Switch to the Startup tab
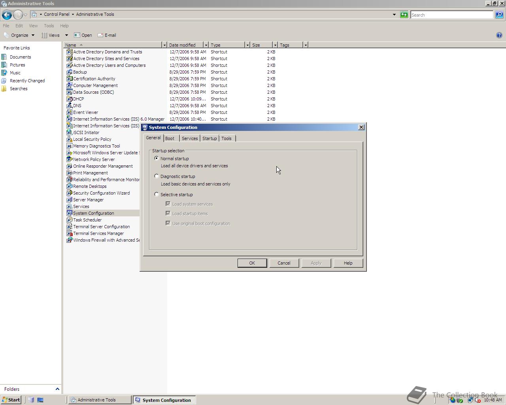Image resolution: width=506 pixels, height=405 pixels. (210, 138)
